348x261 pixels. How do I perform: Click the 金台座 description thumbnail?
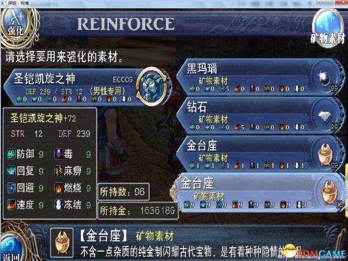[x=61, y=243]
